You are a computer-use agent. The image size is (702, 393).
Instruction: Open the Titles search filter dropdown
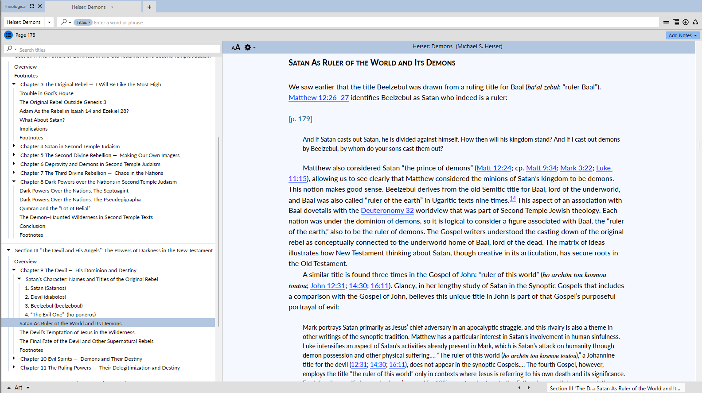[x=83, y=22]
